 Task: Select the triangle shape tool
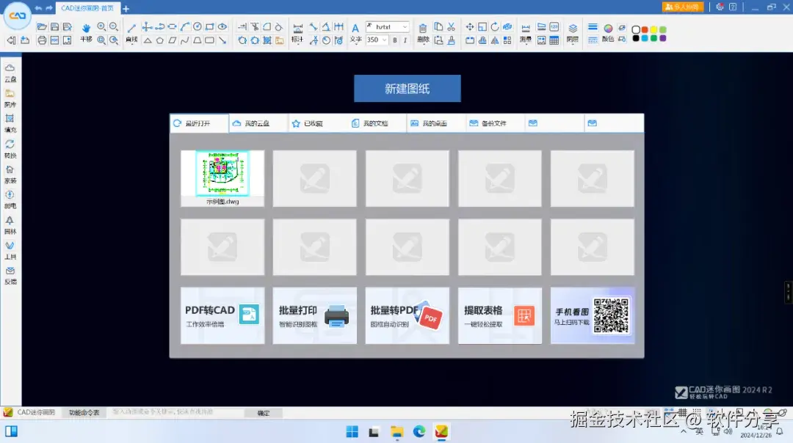tap(147, 40)
